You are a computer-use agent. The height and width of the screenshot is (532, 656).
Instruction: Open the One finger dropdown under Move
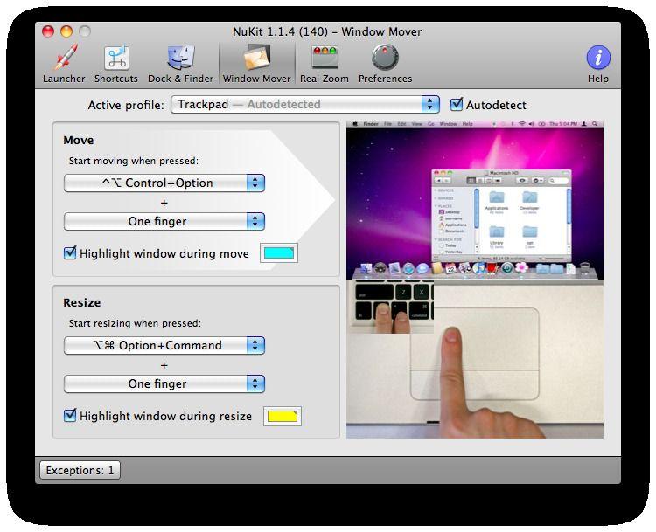[x=164, y=222]
